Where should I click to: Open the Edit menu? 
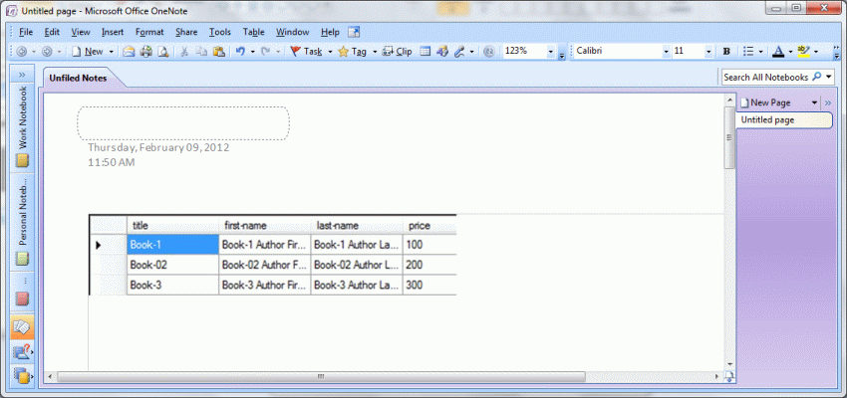(x=52, y=33)
